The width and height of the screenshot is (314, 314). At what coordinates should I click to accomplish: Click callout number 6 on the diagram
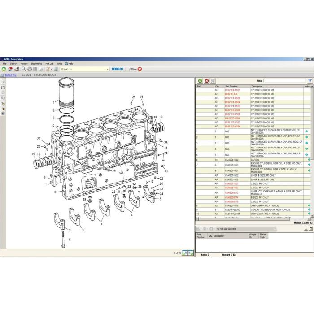70,240
